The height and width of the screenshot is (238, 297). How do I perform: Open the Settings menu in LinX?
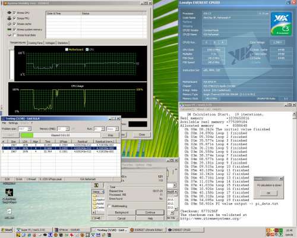coord(13,123)
